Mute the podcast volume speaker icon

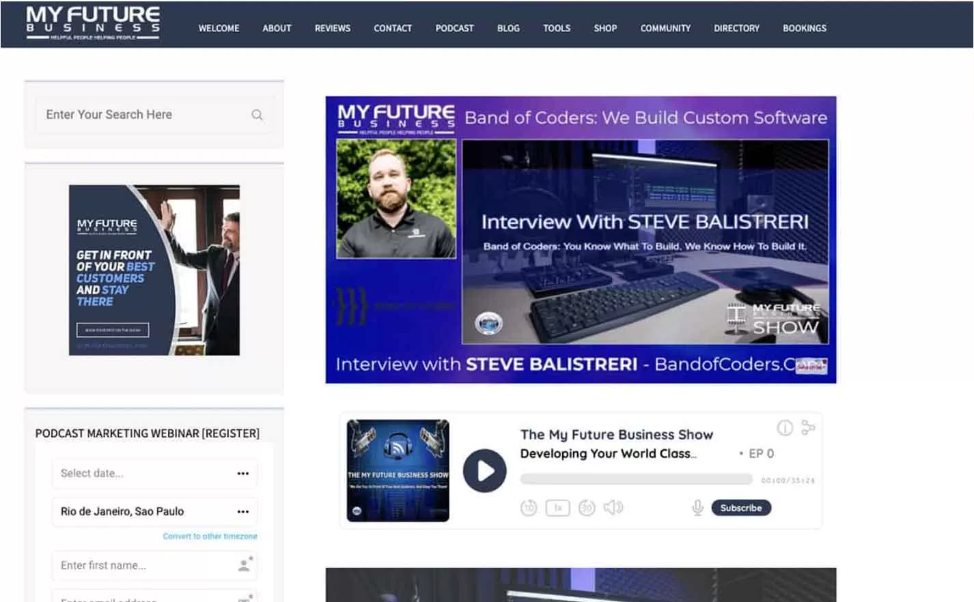tap(613, 507)
